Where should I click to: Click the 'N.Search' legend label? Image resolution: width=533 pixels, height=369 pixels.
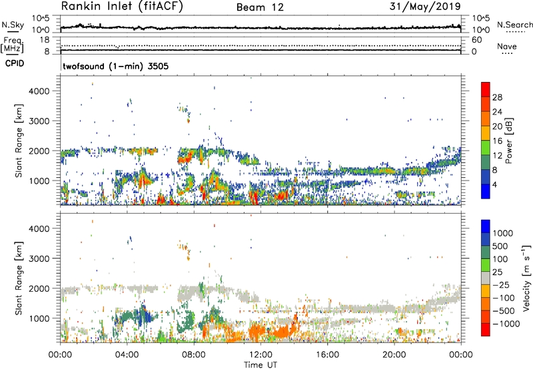pyautogui.click(x=514, y=25)
